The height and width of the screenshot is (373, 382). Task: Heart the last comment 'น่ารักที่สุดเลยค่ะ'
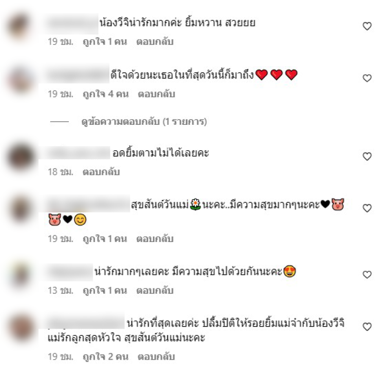click(x=367, y=327)
